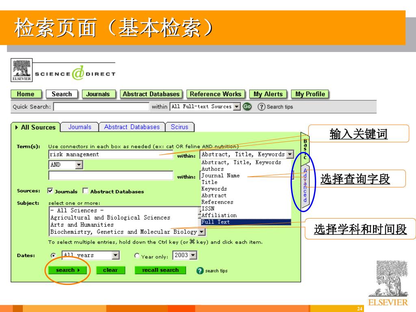The height and width of the screenshot is (312, 416).
Task: Switch to the blue Abstract Databases search tab
Action: [132, 127]
